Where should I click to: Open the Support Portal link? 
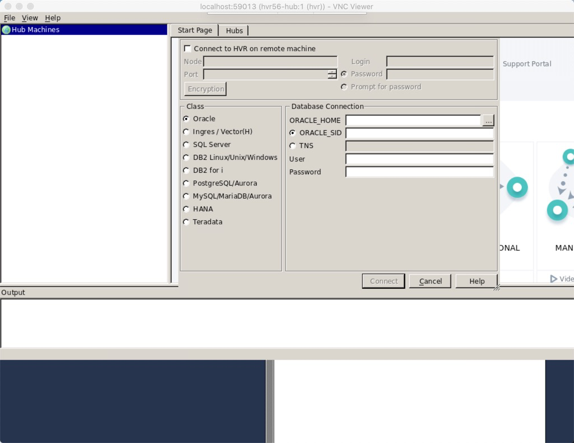526,64
